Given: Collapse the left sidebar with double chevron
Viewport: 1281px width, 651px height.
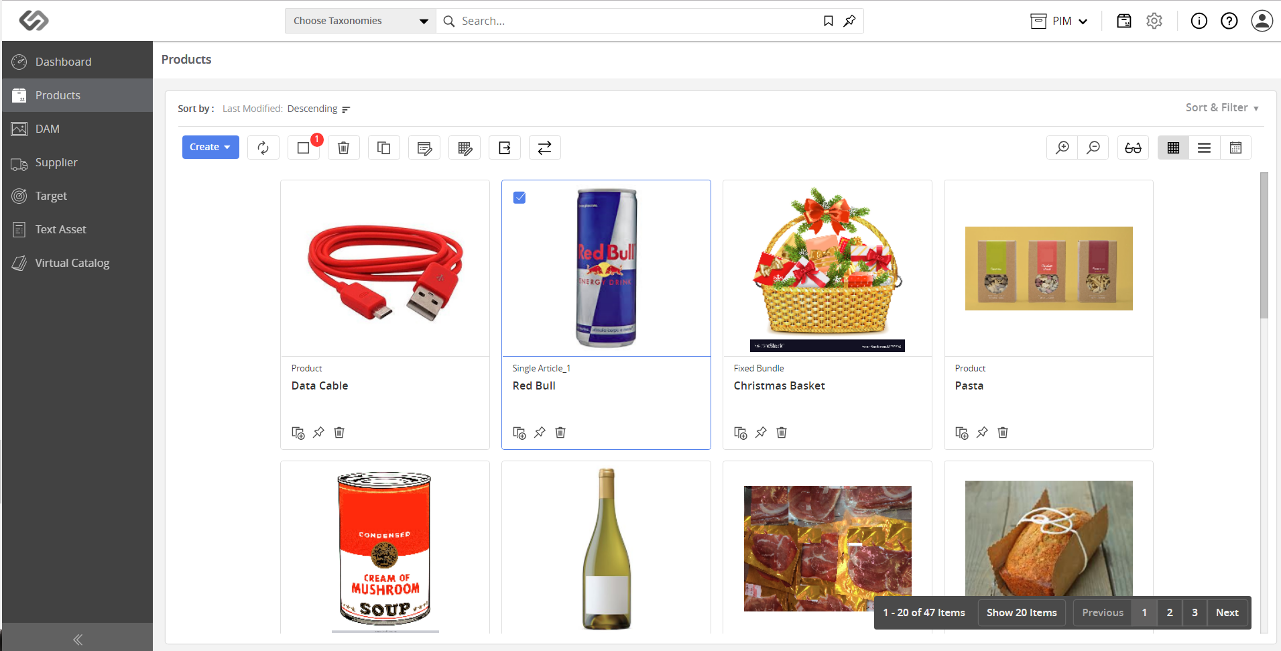Looking at the screenshot, I should pos(78,640).
